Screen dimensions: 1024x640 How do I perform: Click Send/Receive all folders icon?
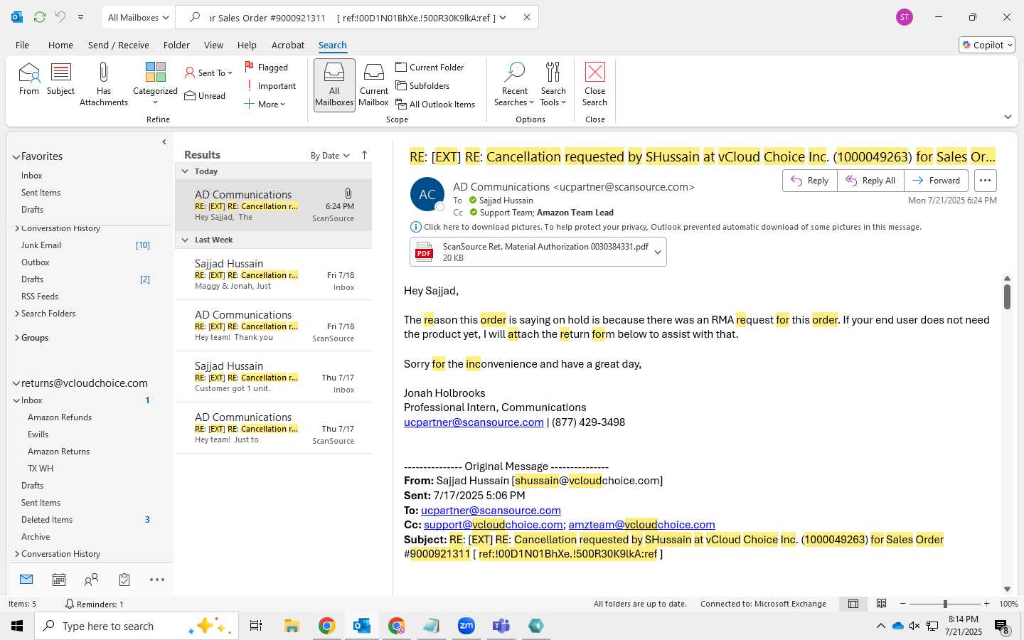click(40, 17)
